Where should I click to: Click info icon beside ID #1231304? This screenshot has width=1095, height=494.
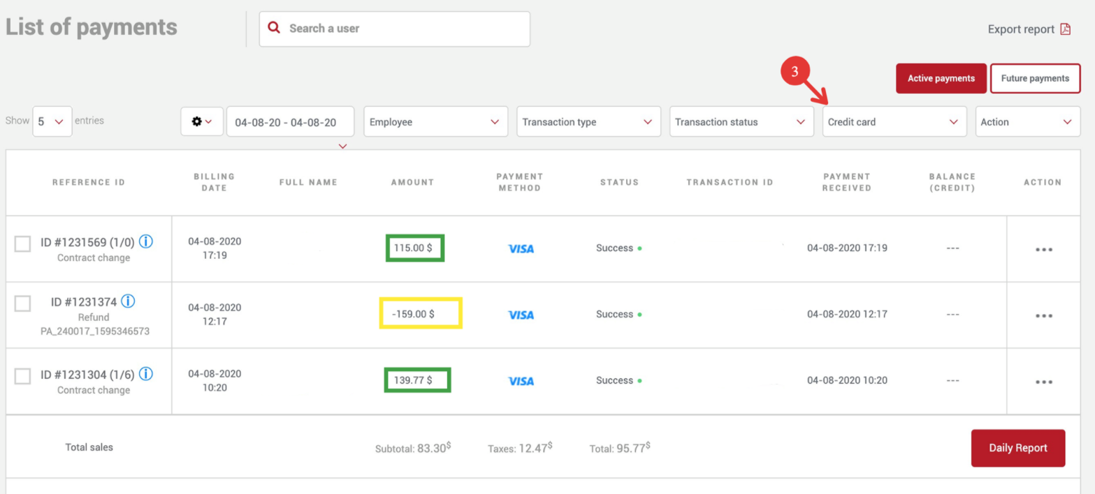tap(146, 375)
